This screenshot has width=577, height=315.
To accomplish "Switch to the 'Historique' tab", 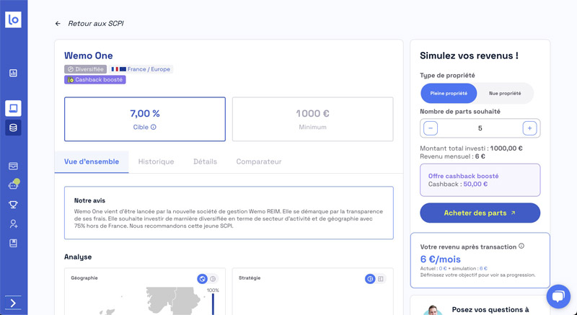I will pyautogui.click(x=156, y=161).
